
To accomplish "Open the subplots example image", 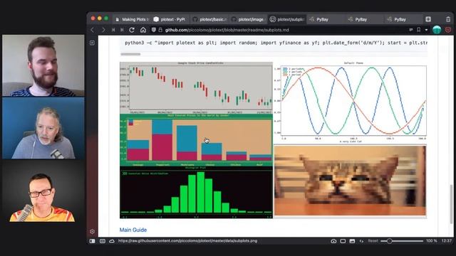I will click(274, 140).
